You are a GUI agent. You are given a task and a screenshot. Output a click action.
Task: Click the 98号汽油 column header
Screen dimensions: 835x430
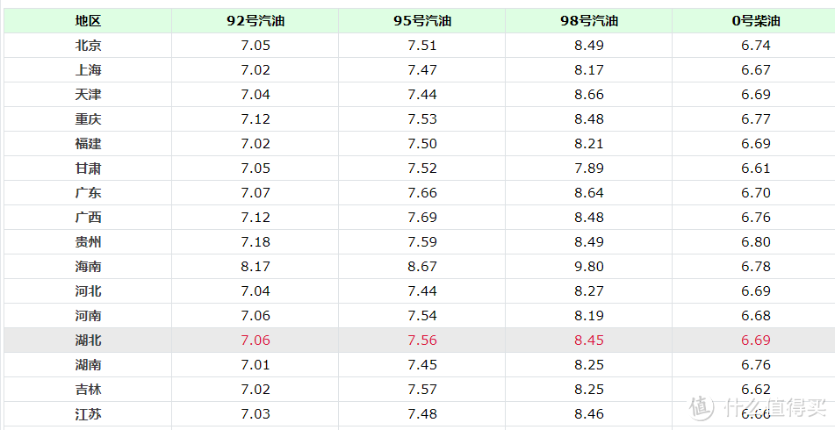tap(589, 21)
